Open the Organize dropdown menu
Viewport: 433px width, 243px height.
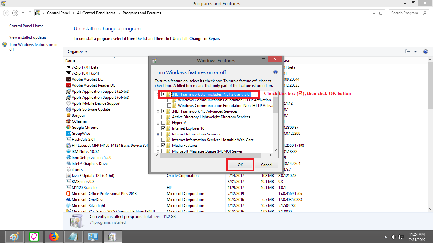point(78,52)
